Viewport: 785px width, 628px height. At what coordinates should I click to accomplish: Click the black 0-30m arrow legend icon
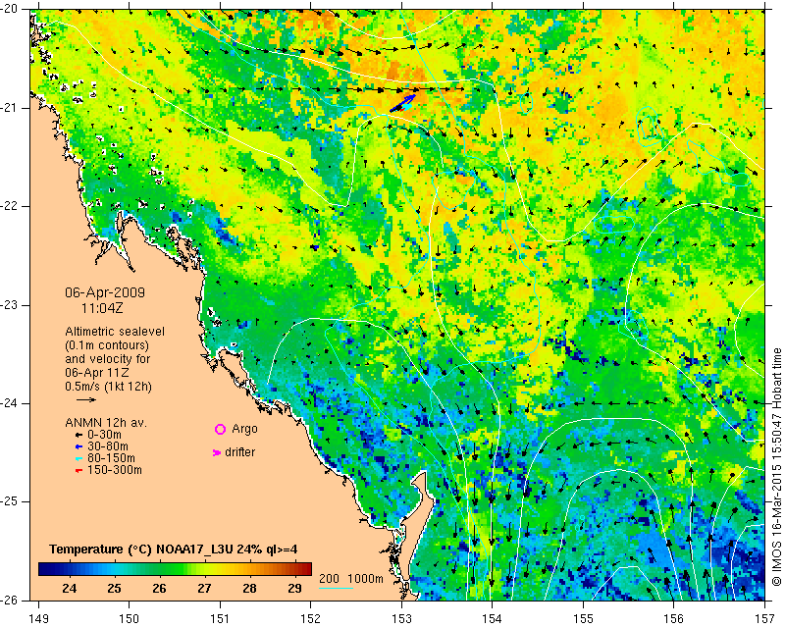pyautogui.click(x=78, y=436)
